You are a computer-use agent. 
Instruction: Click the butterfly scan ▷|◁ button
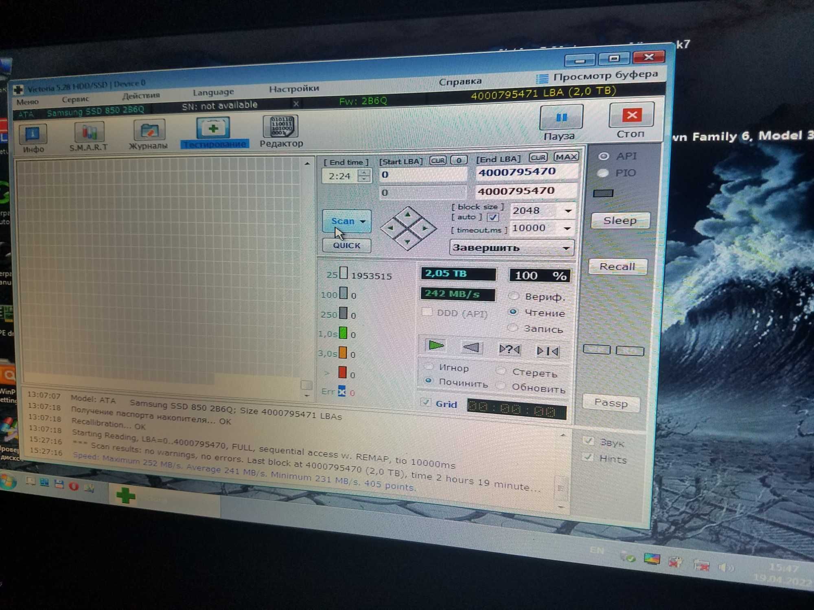(x=547, y=351)
